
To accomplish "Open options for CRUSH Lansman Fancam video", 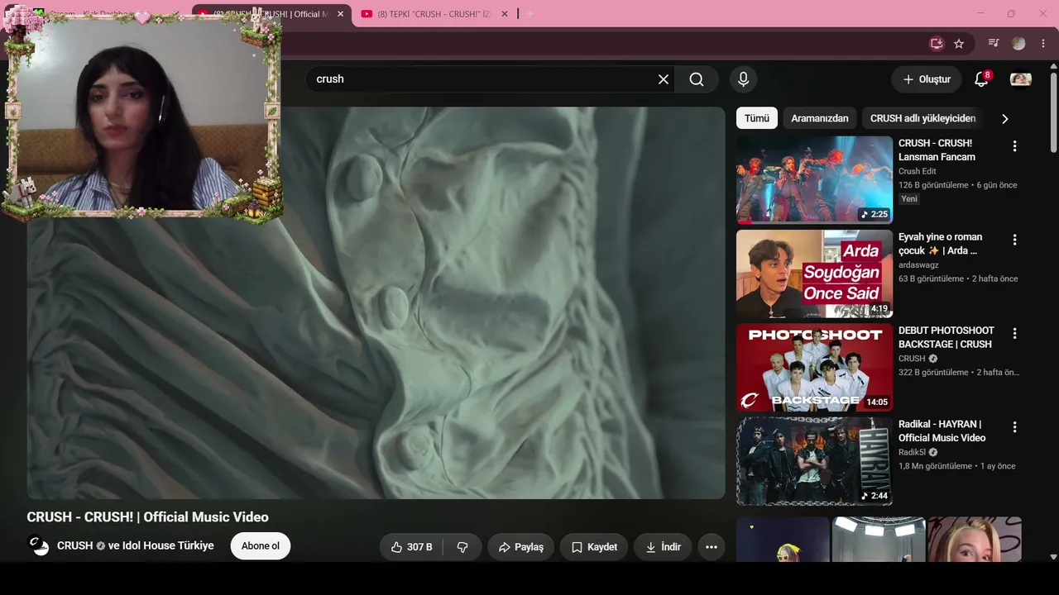I will click(1014, 146).
